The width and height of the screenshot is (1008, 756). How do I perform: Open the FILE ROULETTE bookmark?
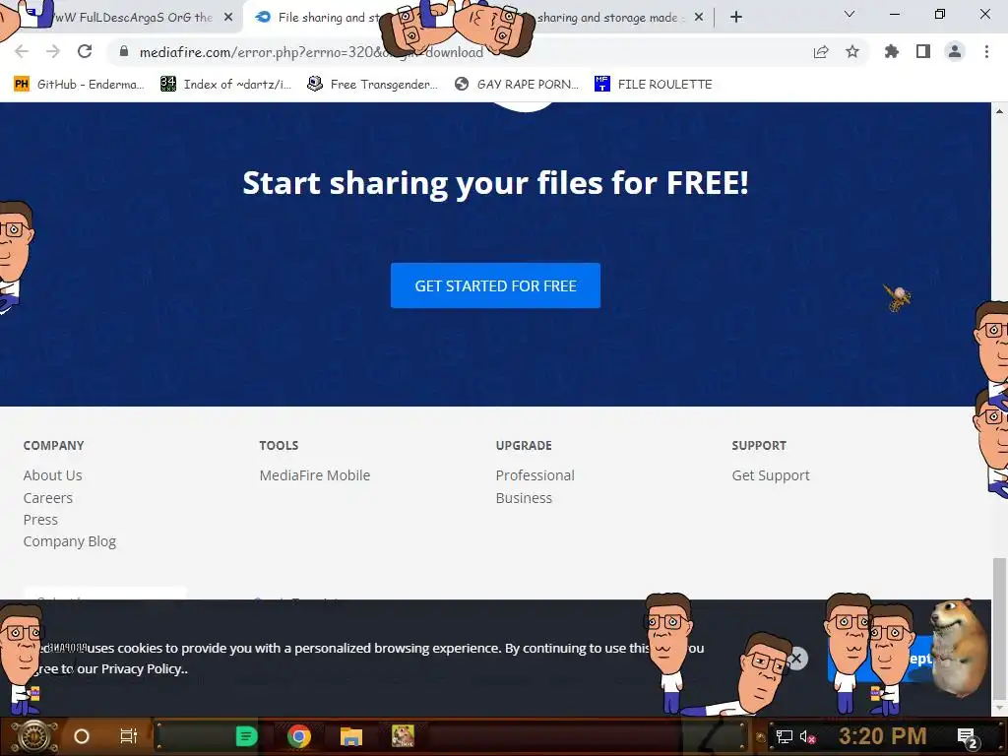point(654,85)
